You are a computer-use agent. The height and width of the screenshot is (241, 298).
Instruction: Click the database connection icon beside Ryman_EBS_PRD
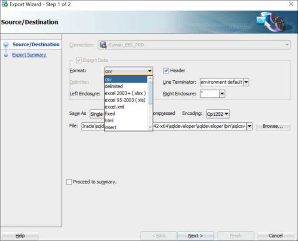pos(103,45)
